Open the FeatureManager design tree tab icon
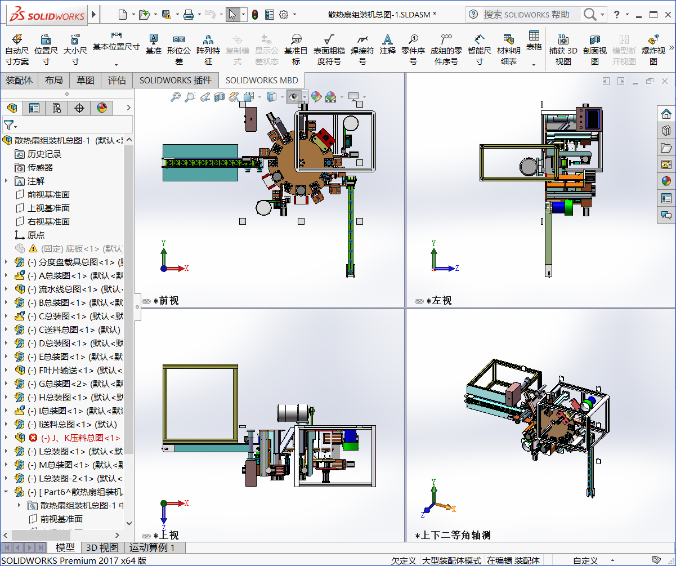Image resolution: width=676 pixels, height=566 pixels. (12, 108)
